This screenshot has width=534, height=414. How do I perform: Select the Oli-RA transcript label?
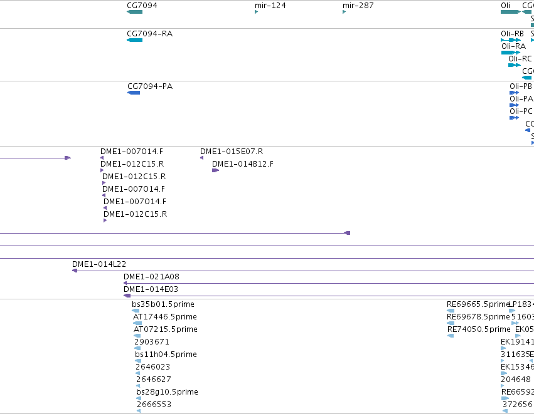(x=513, y=46)
